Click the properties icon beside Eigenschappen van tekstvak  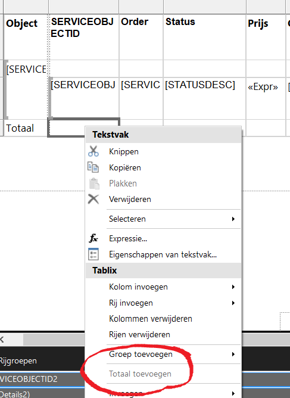pyautogui.click(x=93, y=254)
